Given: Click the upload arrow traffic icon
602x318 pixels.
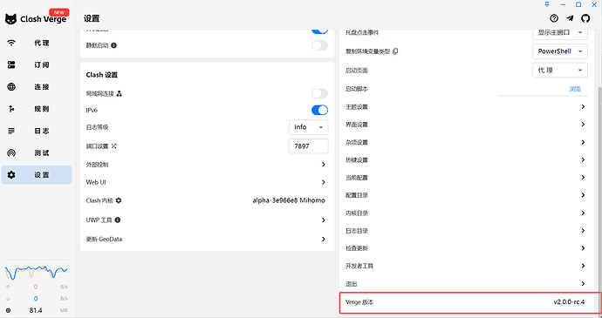Looking at the screenshot, I should (x=9, y=287).
